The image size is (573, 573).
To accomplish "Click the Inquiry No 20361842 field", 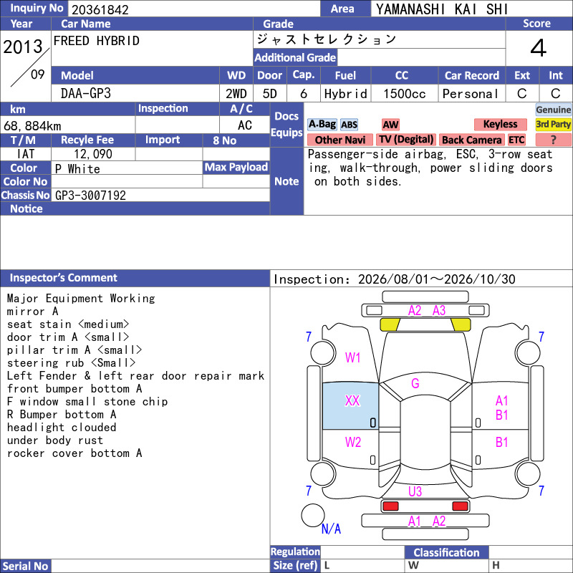I will pos(193,9).
